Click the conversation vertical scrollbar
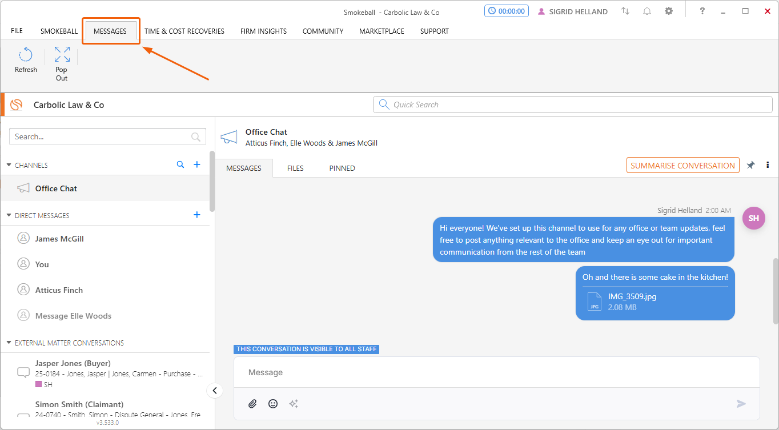 (776, 290)
